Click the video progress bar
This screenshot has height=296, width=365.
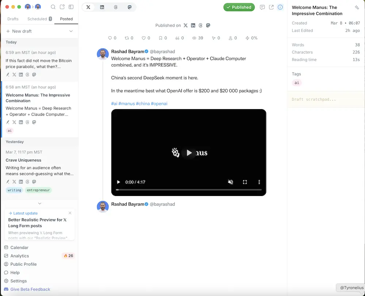click(x=189, y=190)
